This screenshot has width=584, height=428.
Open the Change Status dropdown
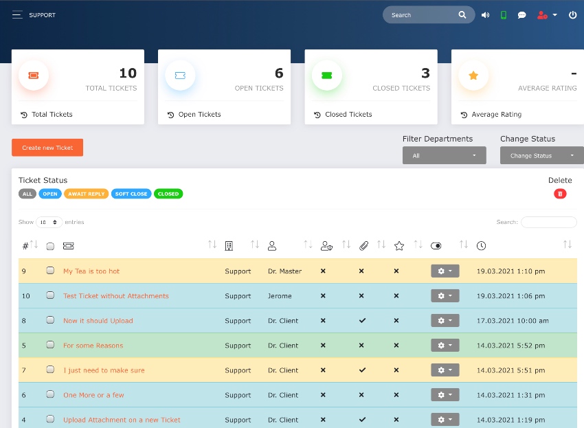541,155
